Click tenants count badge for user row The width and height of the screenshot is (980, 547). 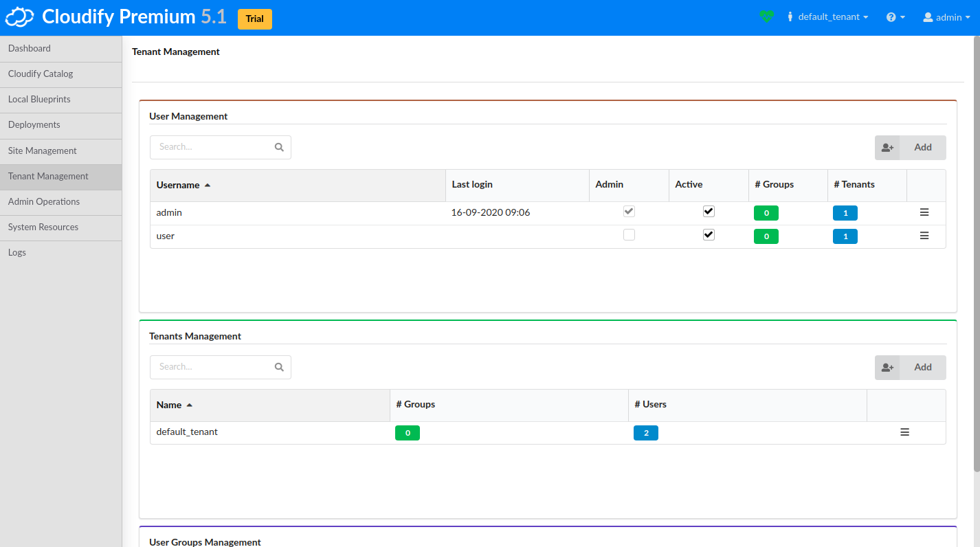[845, 236]
